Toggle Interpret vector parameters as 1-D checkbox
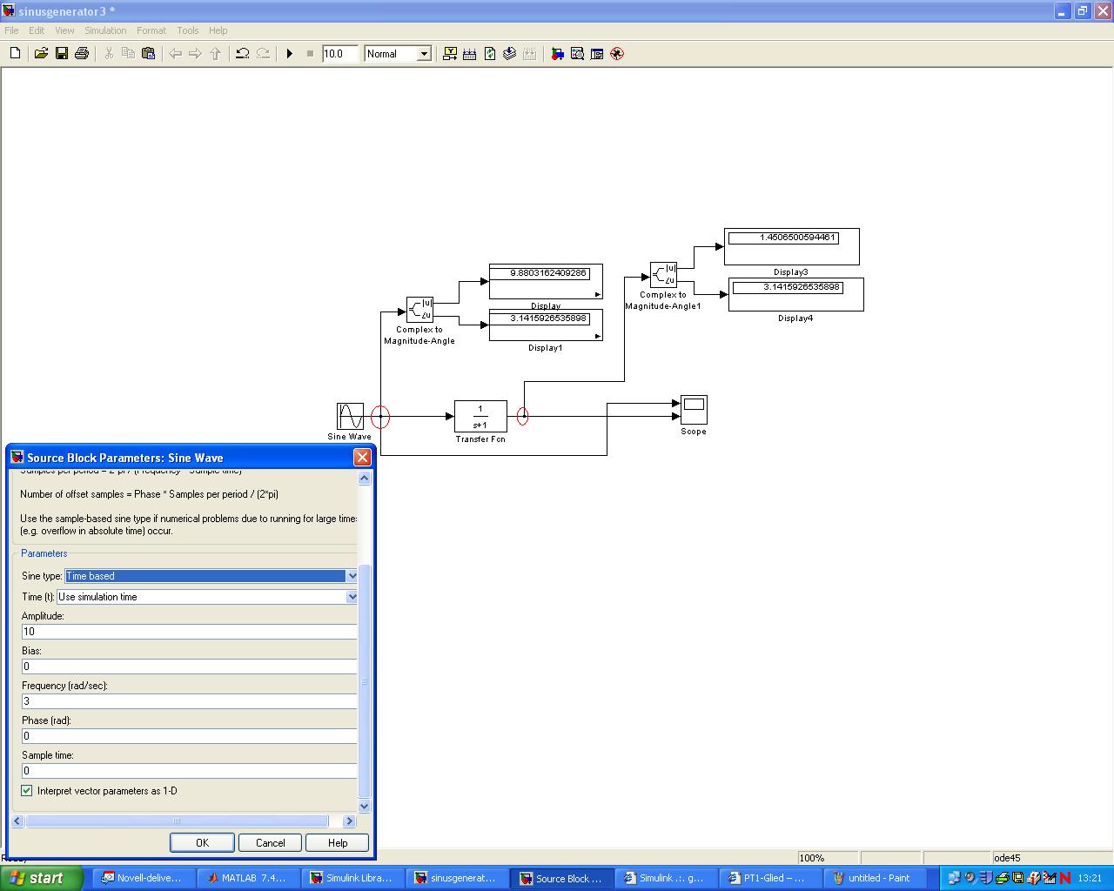Viewport: 1114px width, 891px height. (27, 791)
